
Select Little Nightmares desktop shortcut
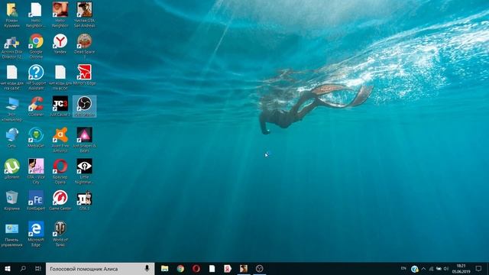click(85, 171)
